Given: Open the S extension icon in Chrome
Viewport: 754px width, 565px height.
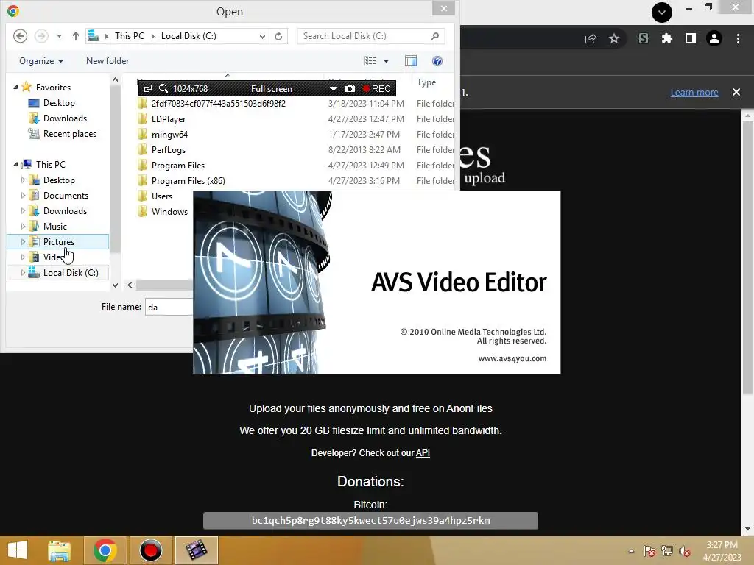Looking at the screenshot, I should click(x=644, y=38).
